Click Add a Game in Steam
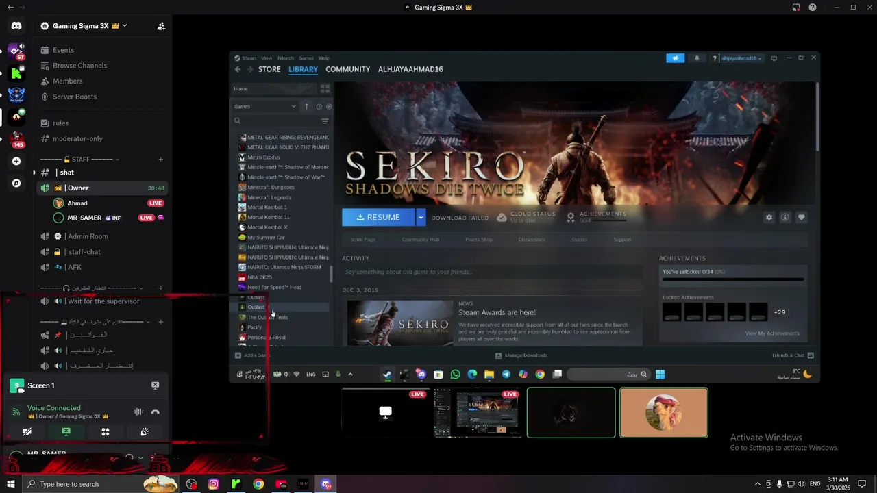877x493 pixels. point(253,355)
